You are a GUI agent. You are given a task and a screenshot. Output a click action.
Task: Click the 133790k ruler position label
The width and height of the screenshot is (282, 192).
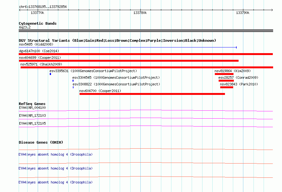coord(243,13)
